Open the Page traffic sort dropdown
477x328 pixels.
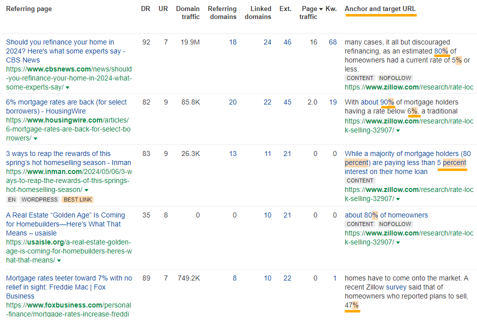[x=321, y=8]
